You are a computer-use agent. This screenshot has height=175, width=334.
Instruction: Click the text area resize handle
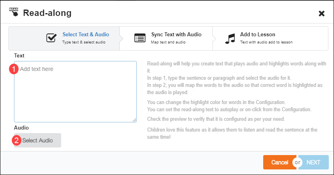click(134, 120)
